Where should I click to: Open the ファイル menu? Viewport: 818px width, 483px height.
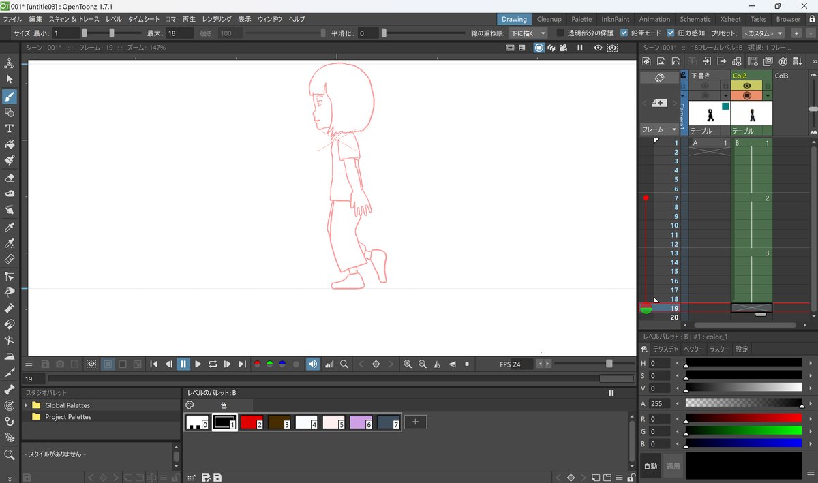[13, 19]
